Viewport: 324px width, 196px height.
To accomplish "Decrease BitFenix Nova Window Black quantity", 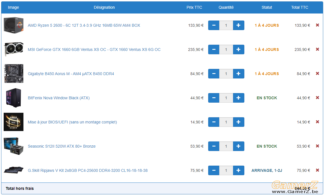I will point(214,98).
